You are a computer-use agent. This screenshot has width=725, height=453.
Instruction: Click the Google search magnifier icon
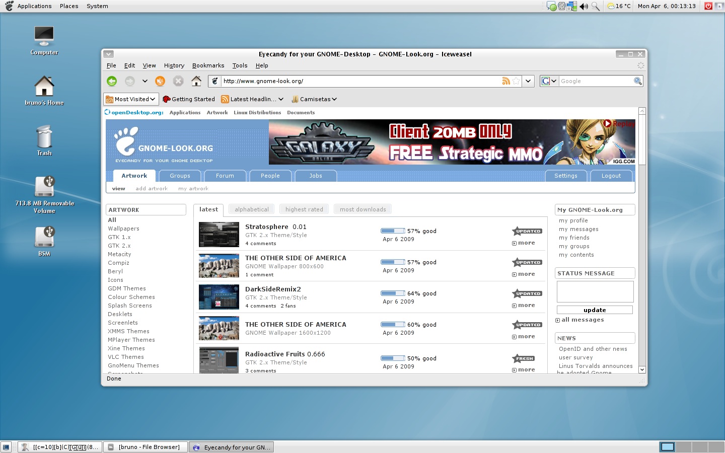[638, 81]
